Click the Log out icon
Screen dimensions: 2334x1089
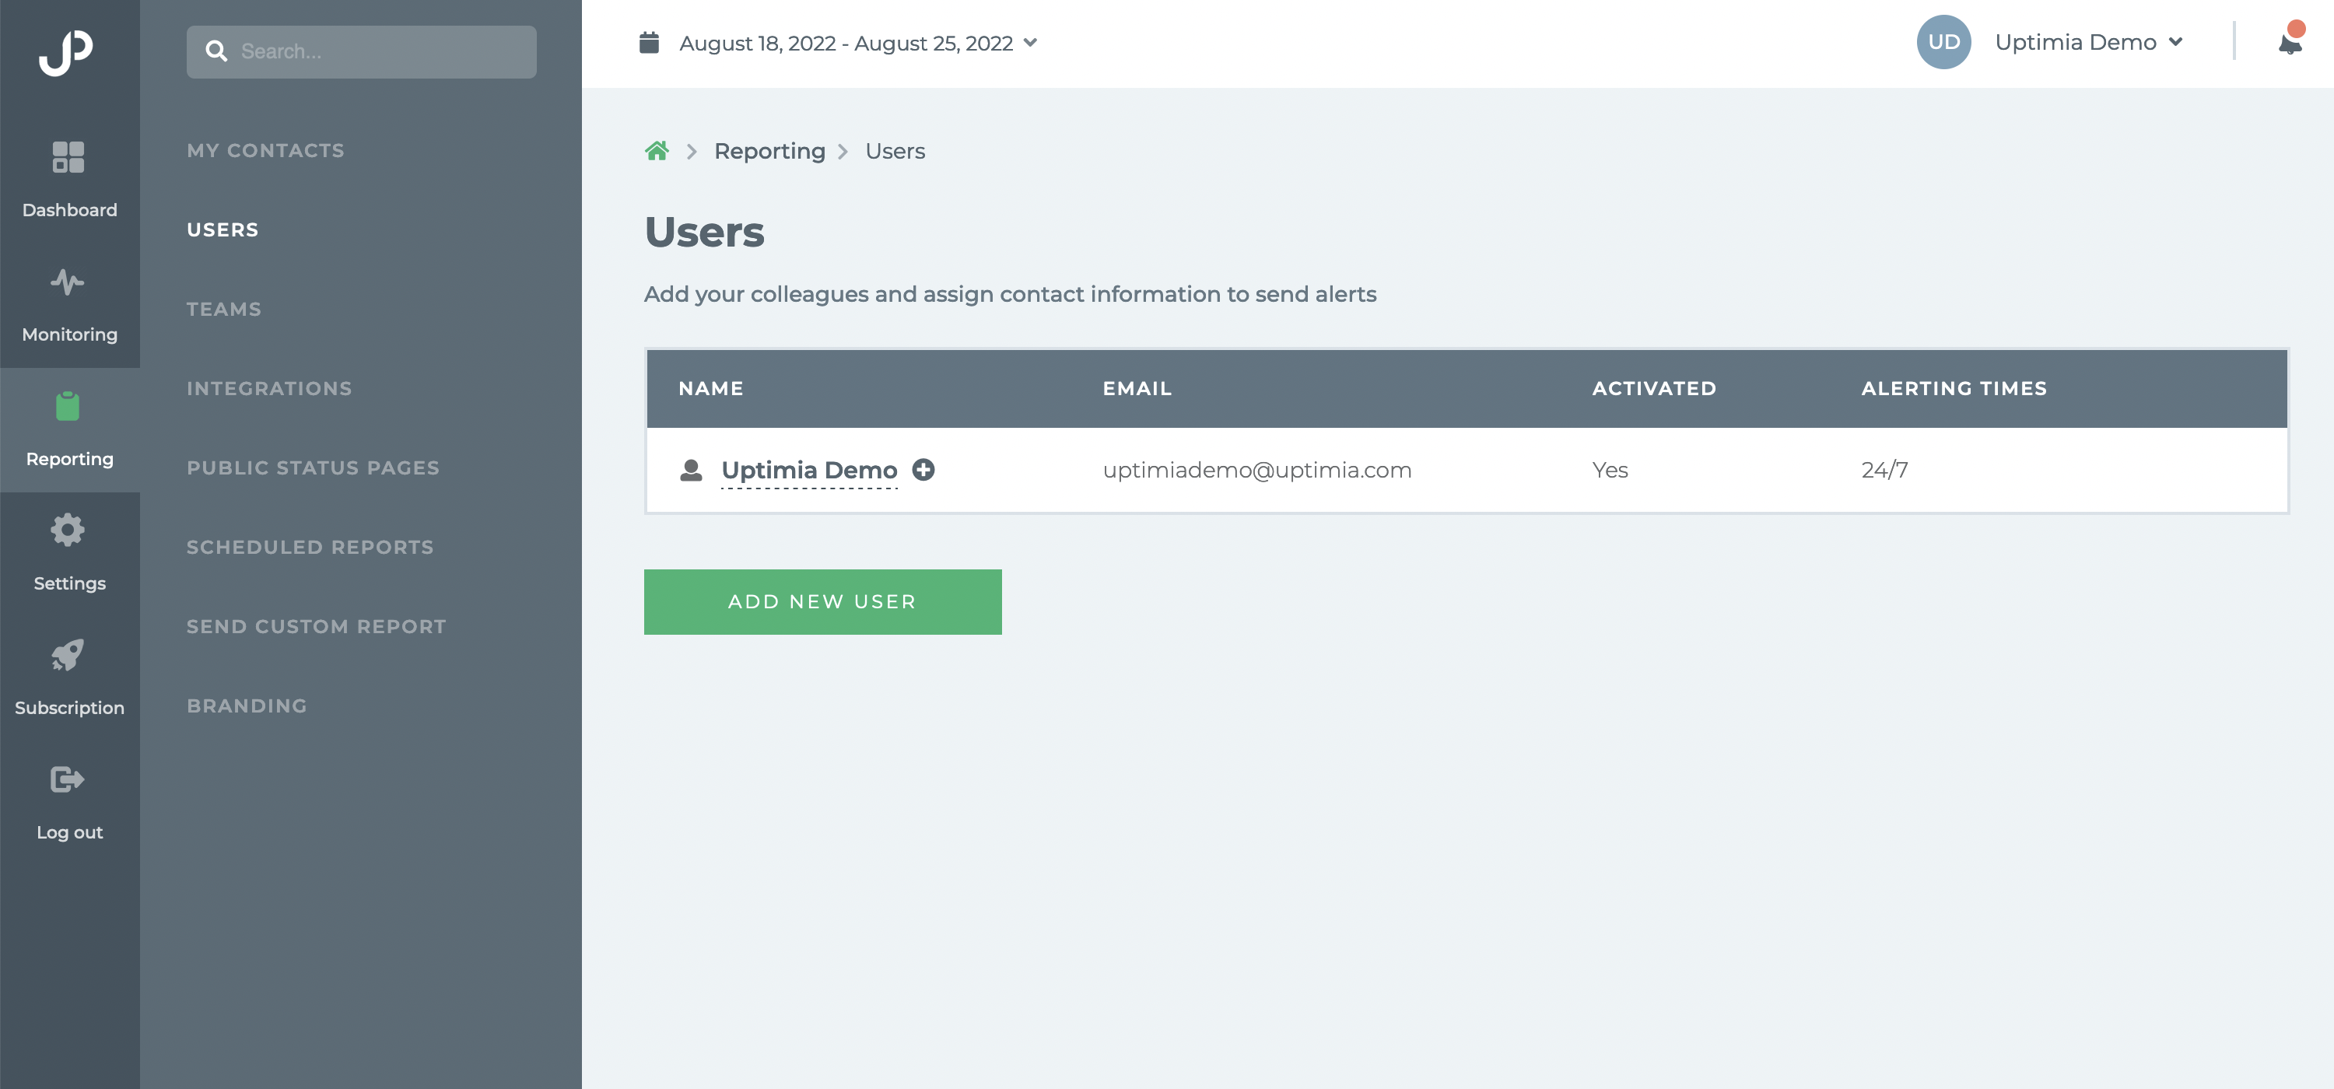68,779
